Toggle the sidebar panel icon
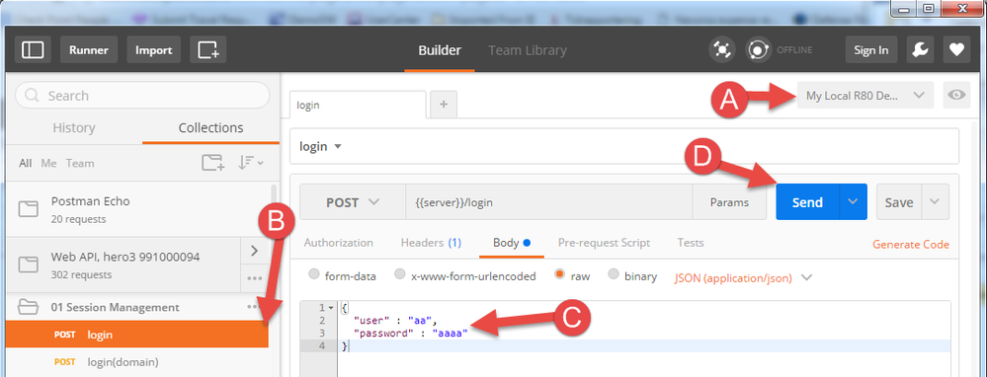Viewport: 987px width, 377px height. 33,49
